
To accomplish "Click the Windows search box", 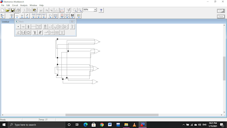I will [36, 125].
